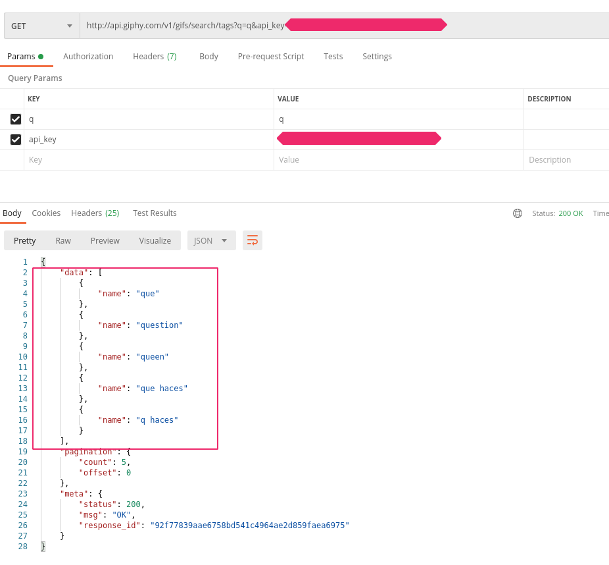Open the request Headers (7) tab
Screen dimensions: 609x565
[155, 57]
